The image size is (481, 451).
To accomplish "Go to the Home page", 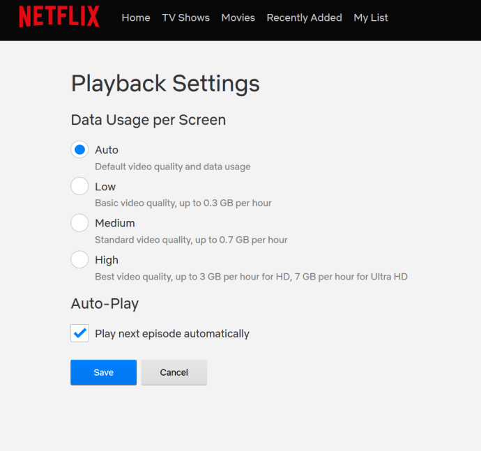I will pyautogui.click(x=136, y=17).
